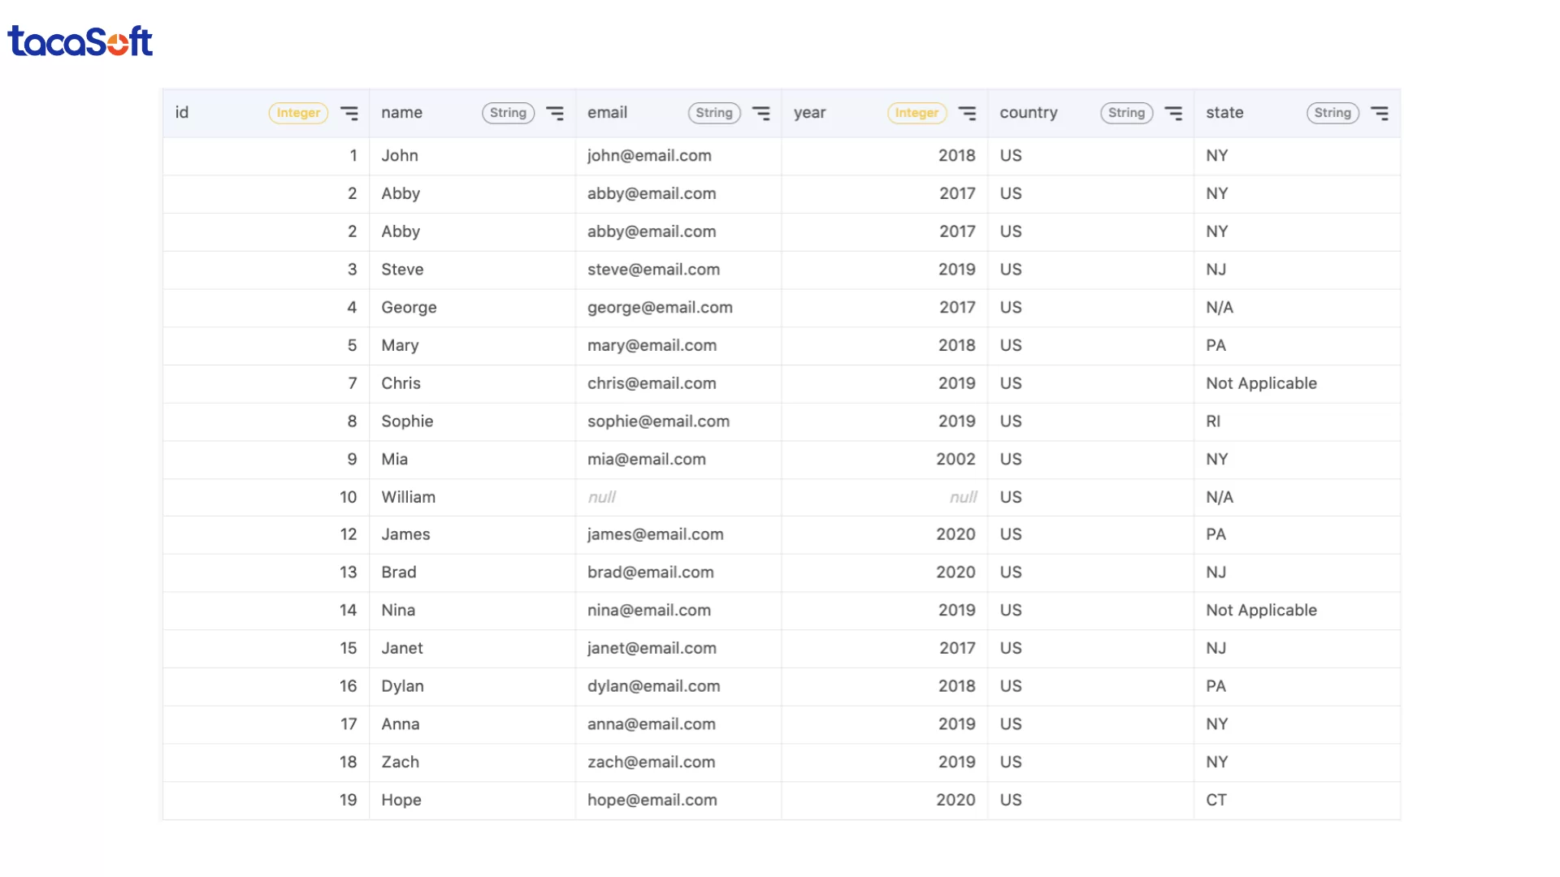Viewport: 1560px width, 877px height.
Task: Select the name cell Brad
Action: [472, 572]
